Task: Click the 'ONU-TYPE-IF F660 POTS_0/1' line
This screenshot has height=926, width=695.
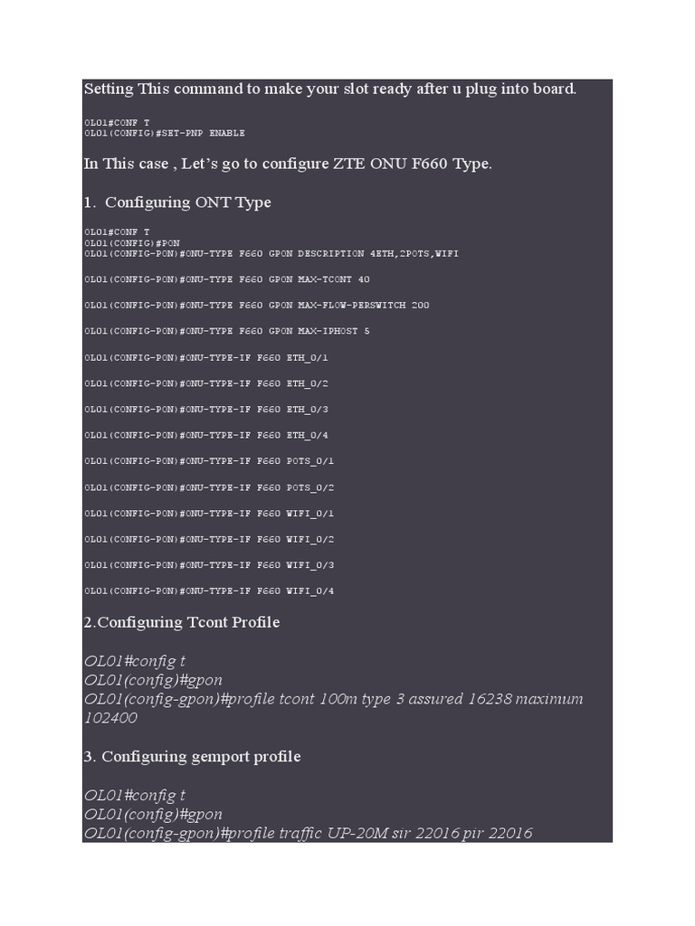Action: click(x=209, y=461)
